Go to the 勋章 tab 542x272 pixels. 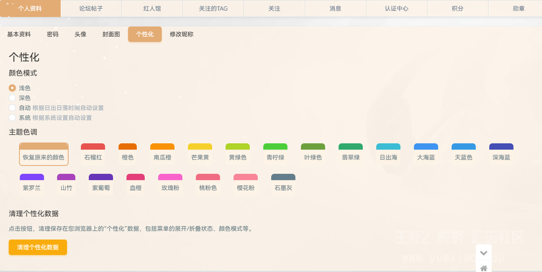(x=519, y=8)
